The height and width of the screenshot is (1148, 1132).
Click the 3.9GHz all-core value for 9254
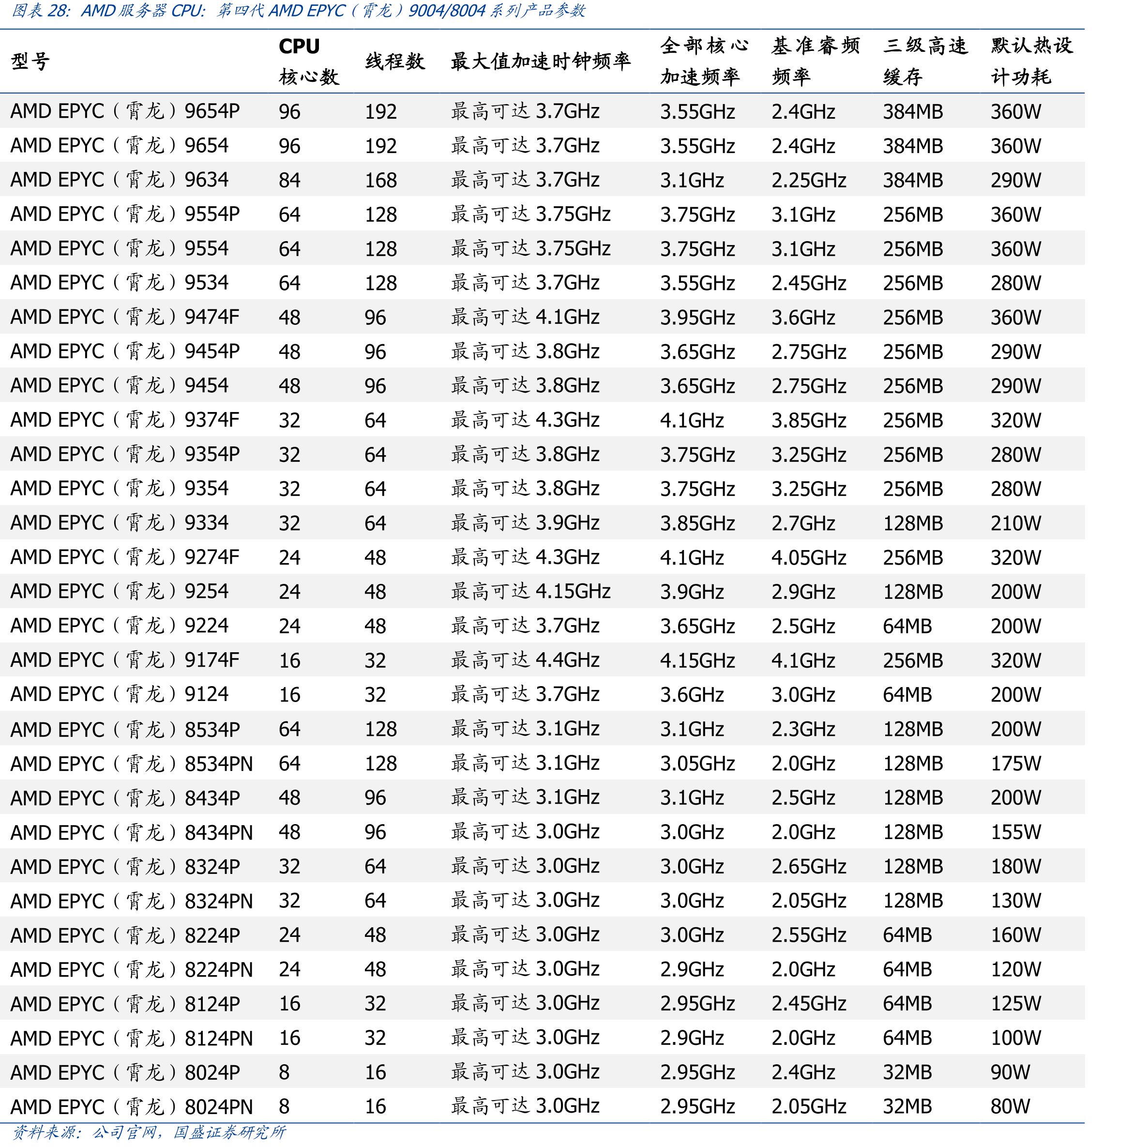692,592
